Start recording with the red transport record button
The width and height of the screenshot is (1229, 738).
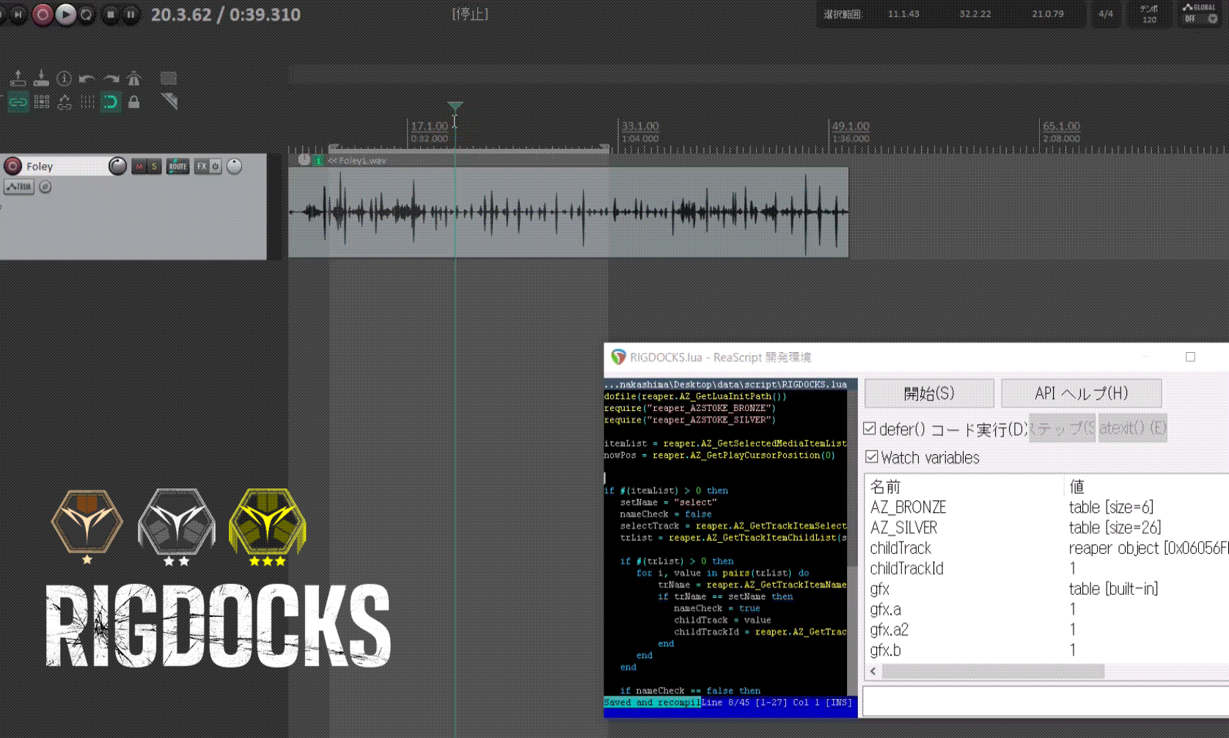[43, 14]
